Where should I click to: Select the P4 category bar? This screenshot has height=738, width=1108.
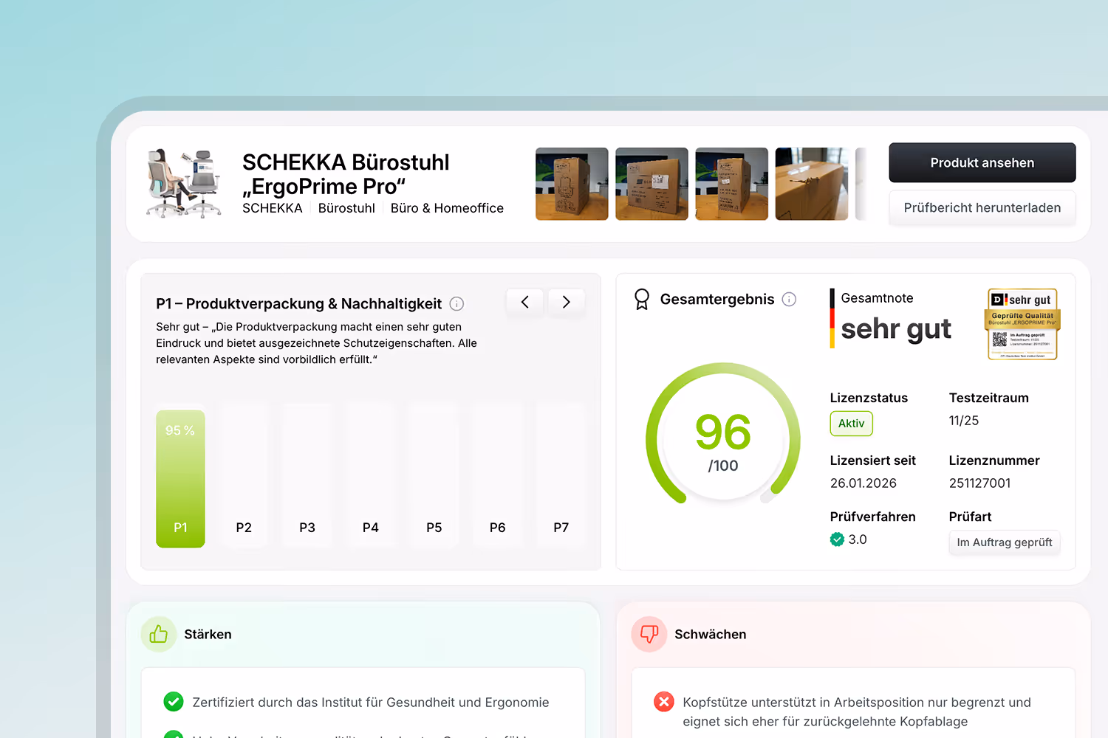tap(371, 475)
